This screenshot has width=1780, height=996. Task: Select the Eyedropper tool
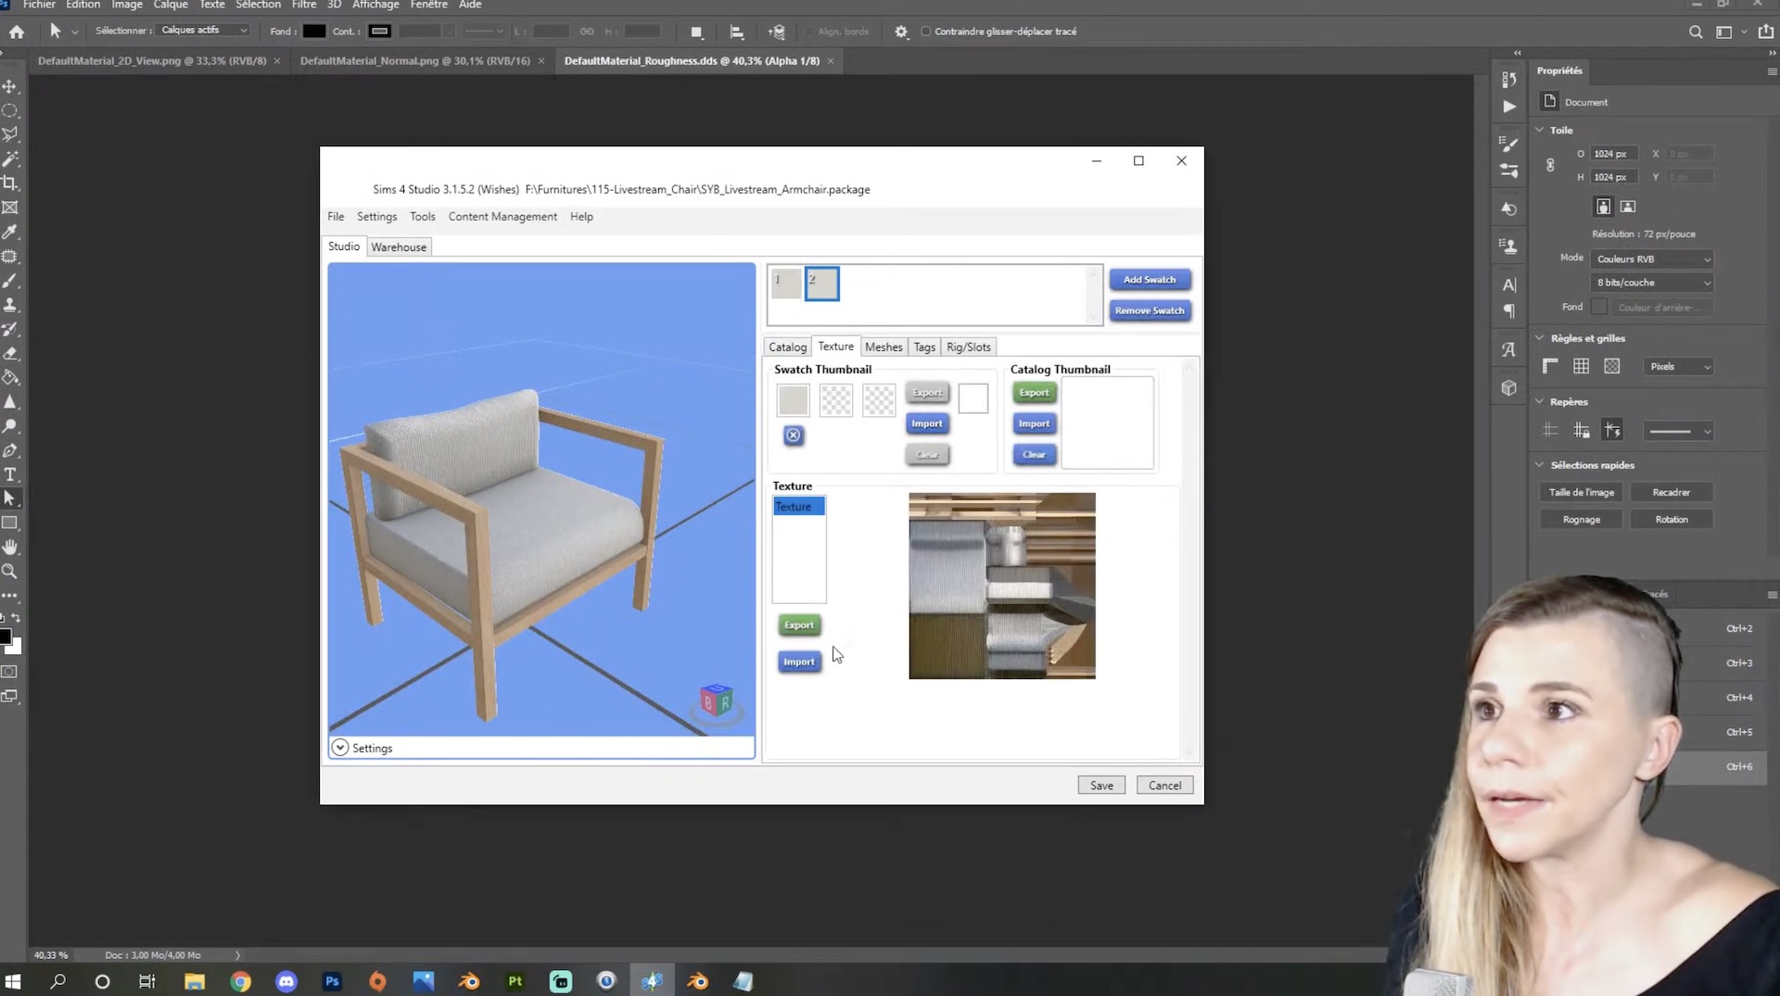click(10, 232)
